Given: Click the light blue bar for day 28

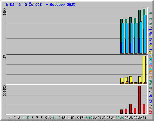Looking at the screenshot, I should 132,38.
